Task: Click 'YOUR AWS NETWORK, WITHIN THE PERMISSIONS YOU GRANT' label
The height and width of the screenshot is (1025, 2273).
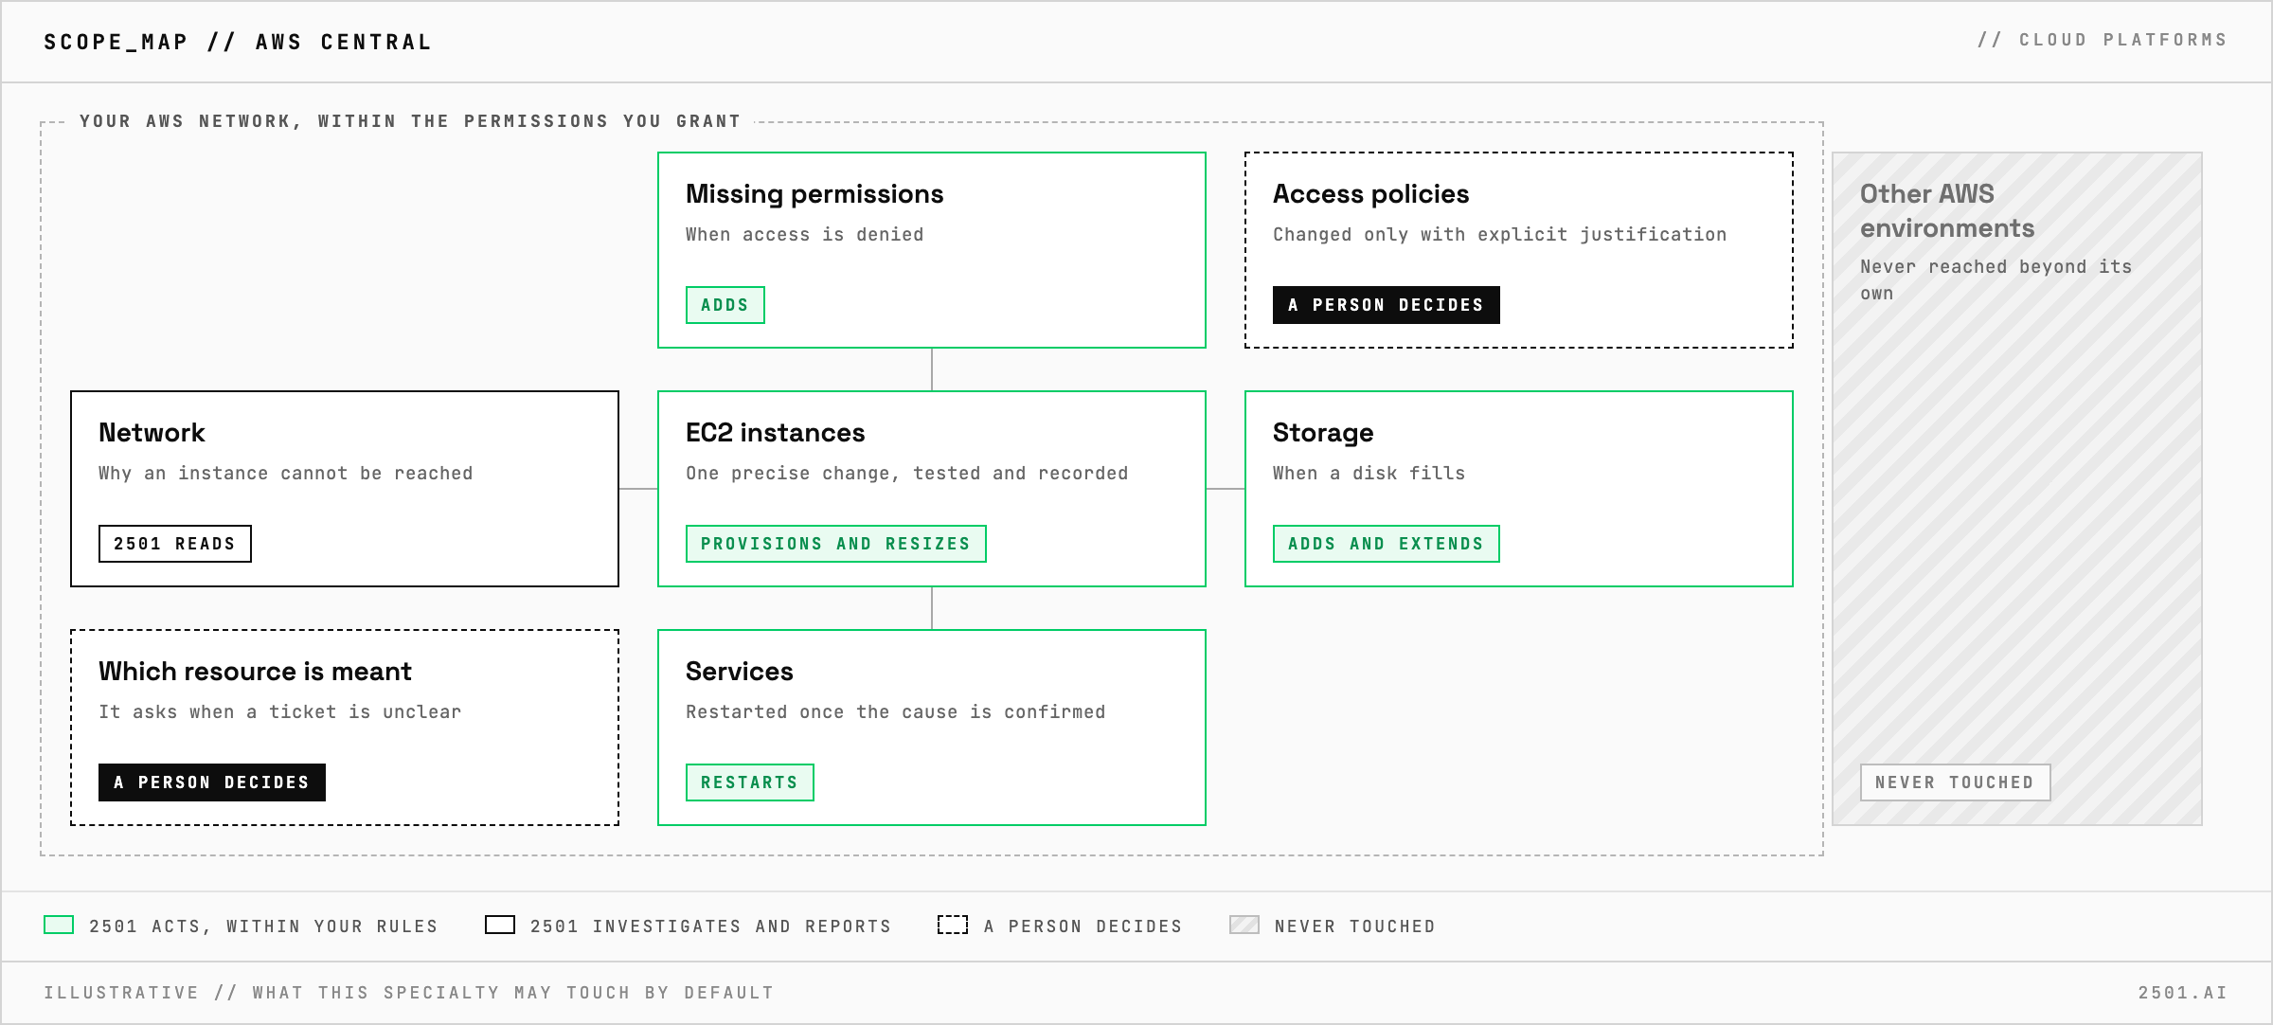Action: pyautogui.click(x=410, y=121)
